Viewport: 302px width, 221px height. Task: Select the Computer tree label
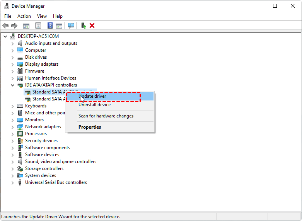point(36,50)
